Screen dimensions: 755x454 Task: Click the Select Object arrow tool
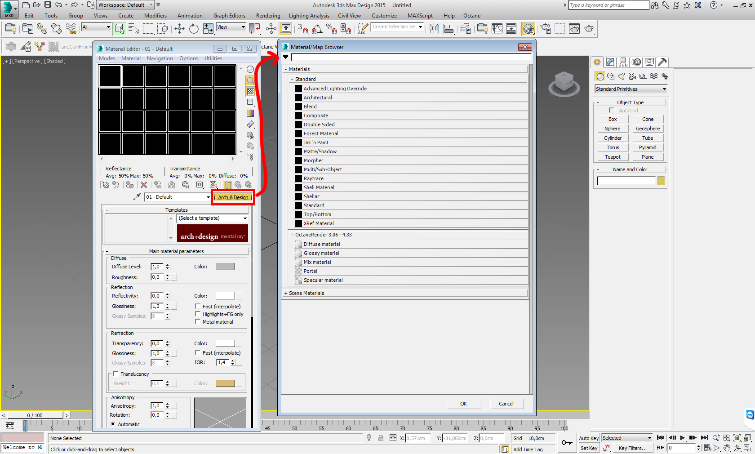(x=120, y=29)
